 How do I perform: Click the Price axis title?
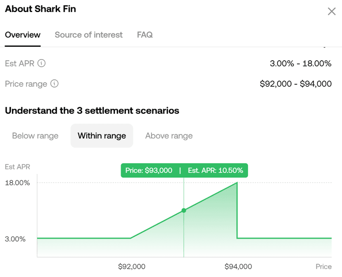pos(324,266)
